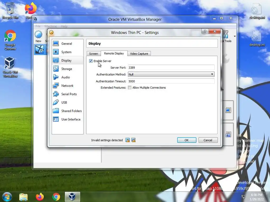Open the Shared Folders settings category
Image resolution: width=270 pixels, height=202 pixels.
pos(67,111)
